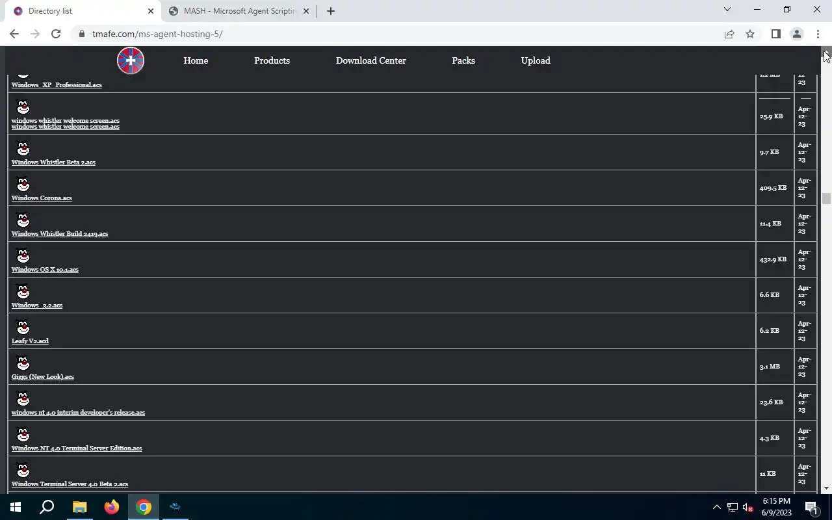
Task: Open Windows Terminal Server 4.0 Beta 2.acs
Action: click(70, 484)
